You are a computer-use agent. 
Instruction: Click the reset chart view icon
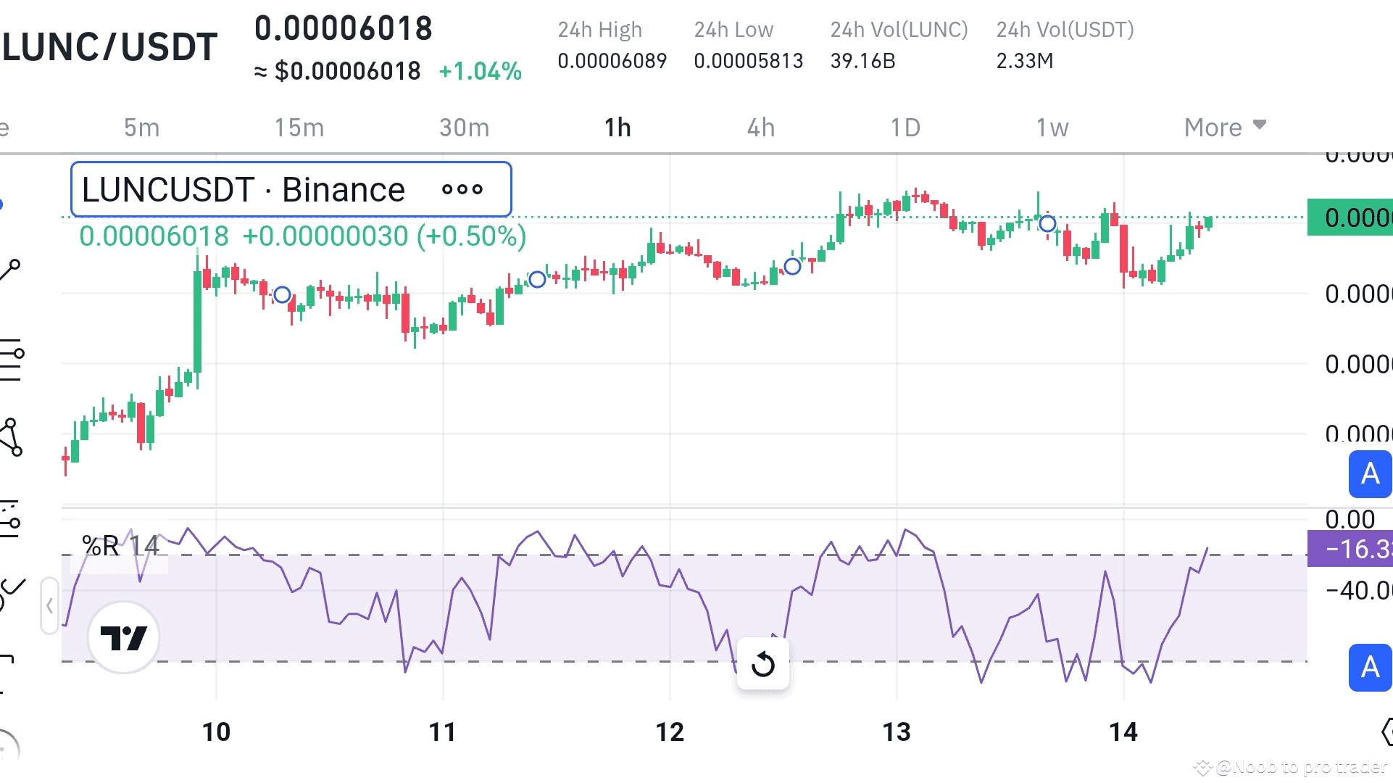point(762,663)
